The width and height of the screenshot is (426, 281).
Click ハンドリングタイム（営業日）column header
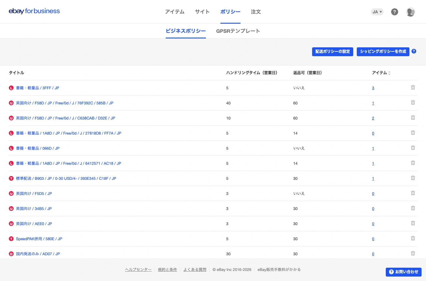[x=252, y=73]
